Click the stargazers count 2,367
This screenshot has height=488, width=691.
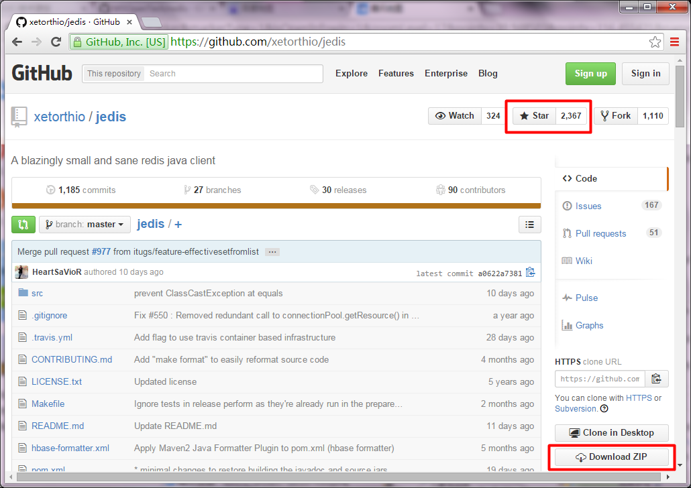coord(571,116)
